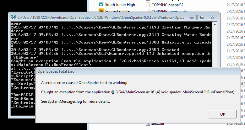Click the 'See SystemMessages.log' text line

pos(76,102)
